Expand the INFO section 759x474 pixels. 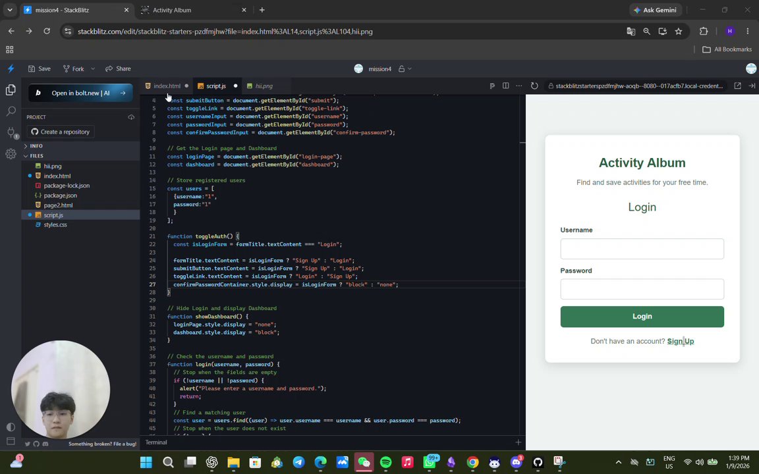click(x=36, y=145)
